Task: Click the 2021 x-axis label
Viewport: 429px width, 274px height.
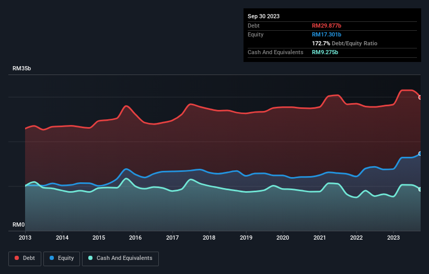Action: point(320,238)
